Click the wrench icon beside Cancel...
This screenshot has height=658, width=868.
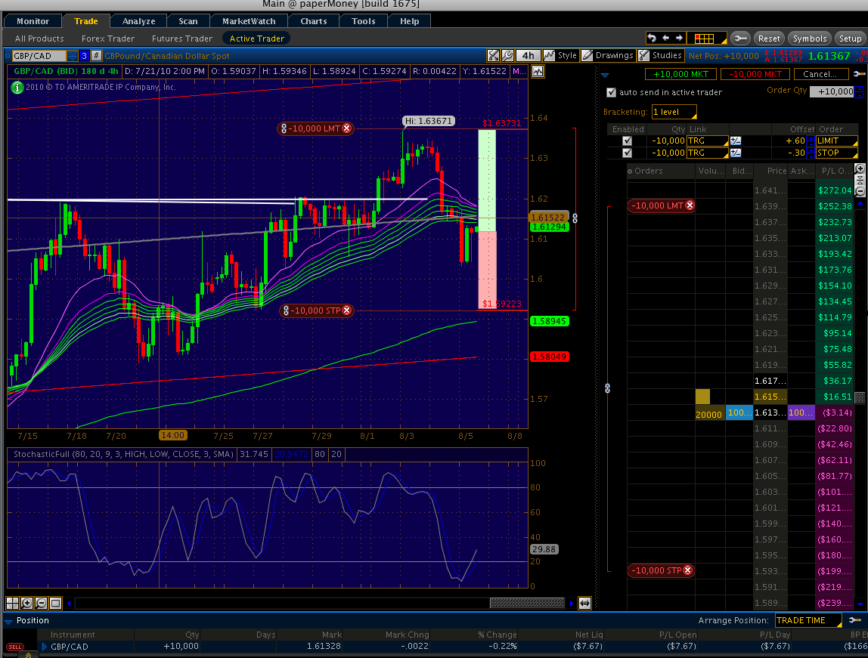[x=859, y=74]
